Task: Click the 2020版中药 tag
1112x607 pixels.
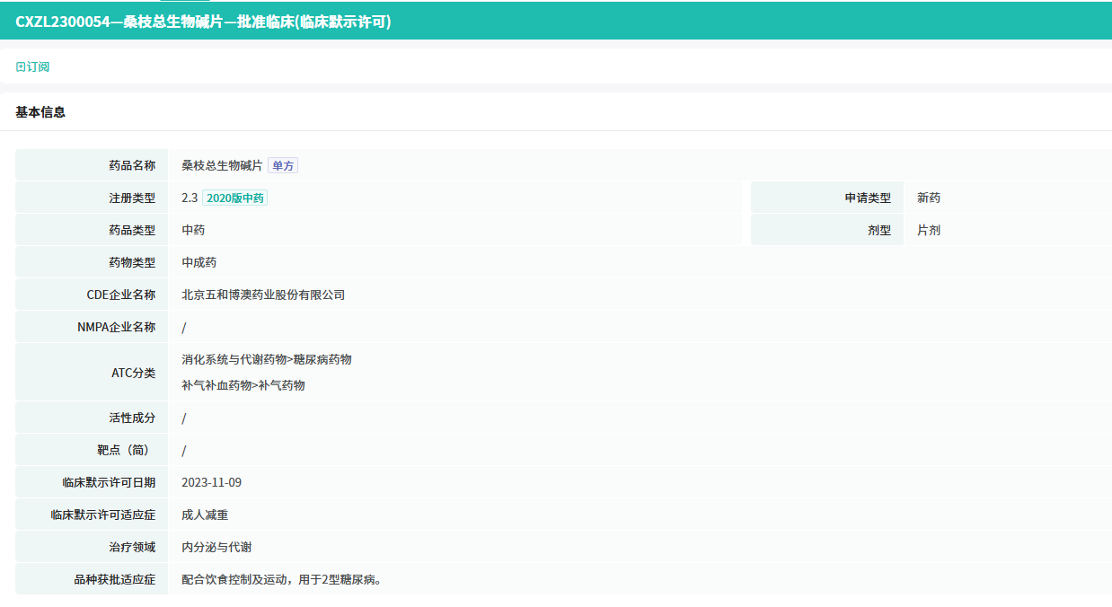Action: (x=234, y=198)
